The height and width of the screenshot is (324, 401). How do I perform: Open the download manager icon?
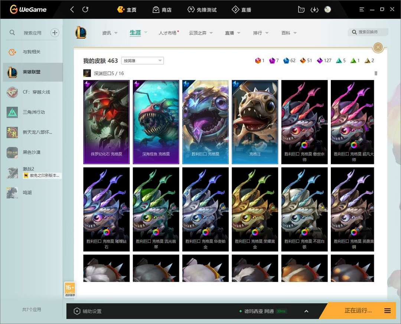(314, 10)
